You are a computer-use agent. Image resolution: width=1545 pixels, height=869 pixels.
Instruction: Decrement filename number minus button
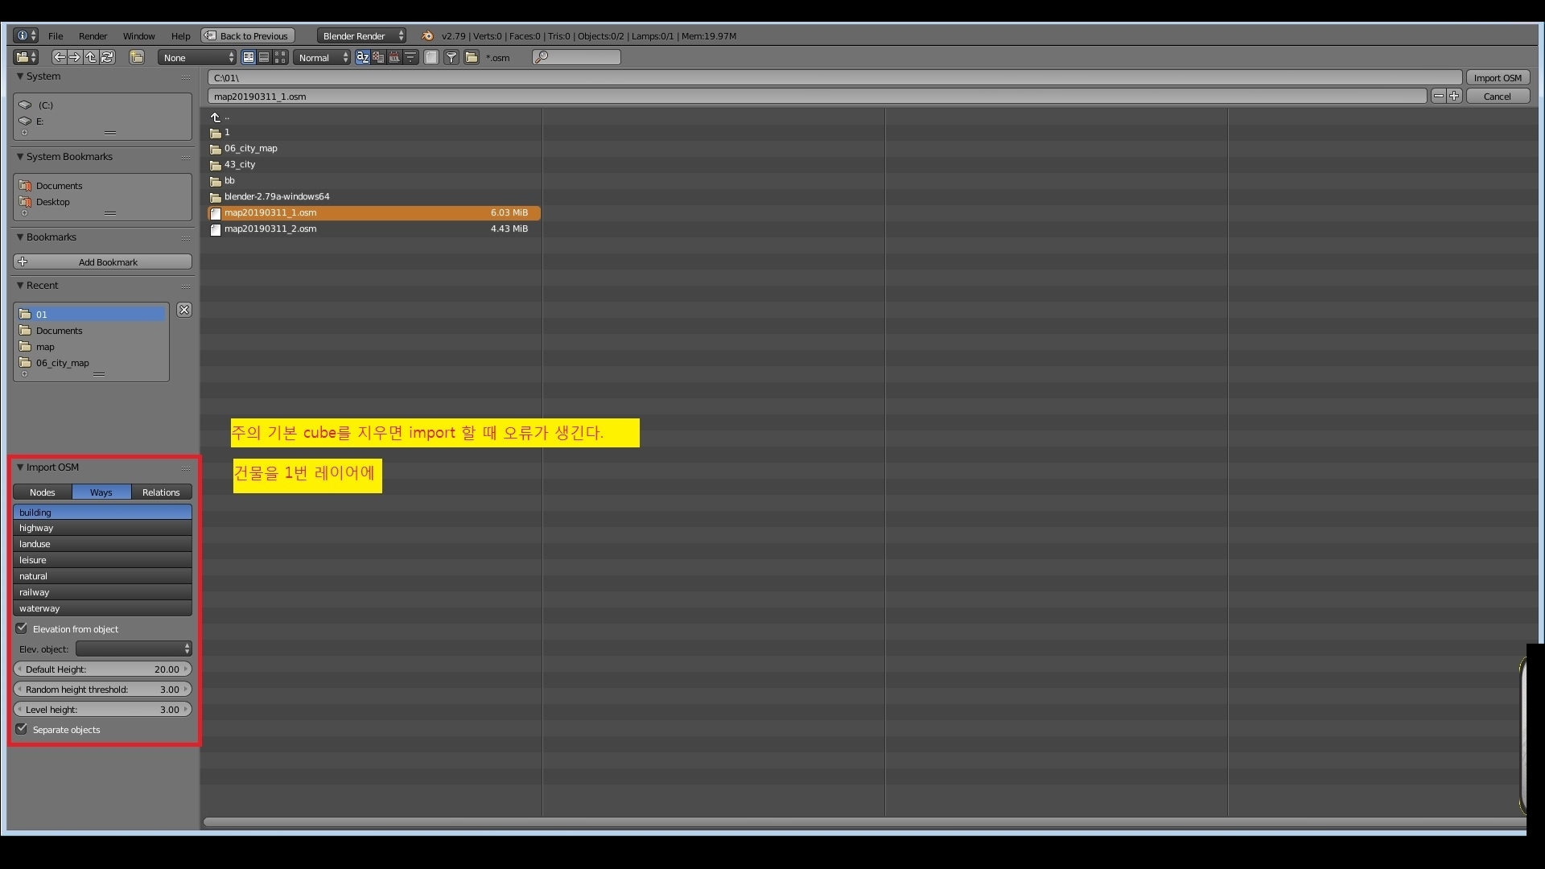tap(1438, 96)
